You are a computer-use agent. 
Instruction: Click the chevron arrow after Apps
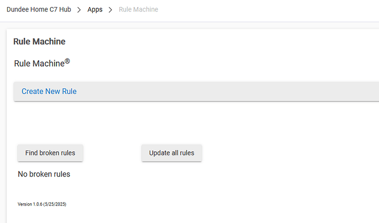tap(110, 10)
